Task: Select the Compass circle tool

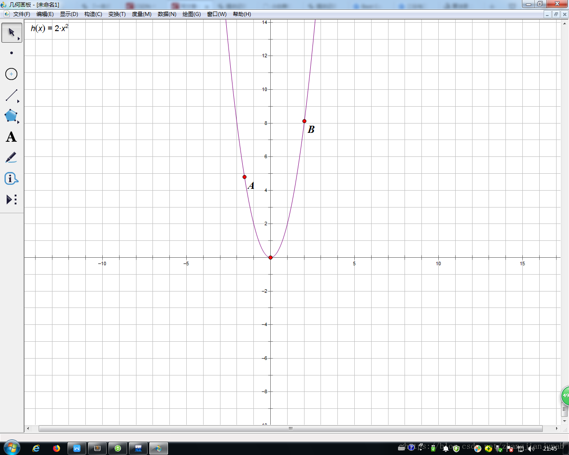Action: pos(12,74)
